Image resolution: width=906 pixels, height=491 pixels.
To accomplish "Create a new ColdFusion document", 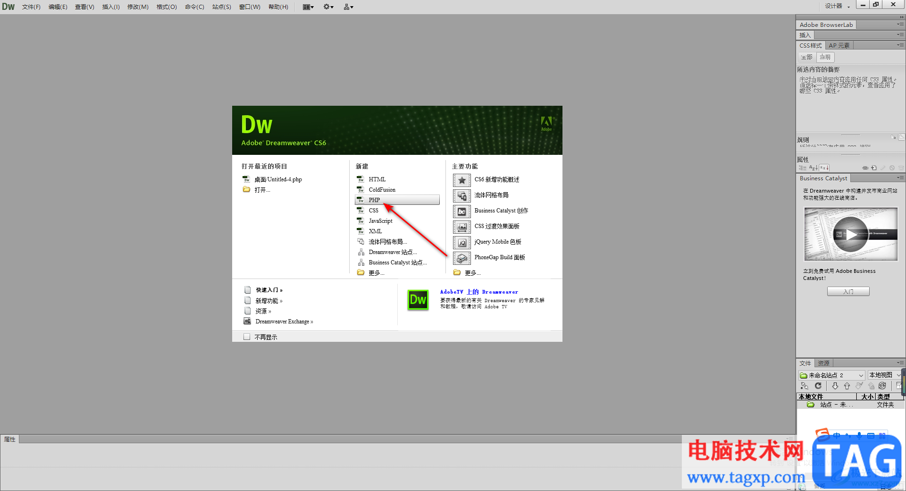I will (382, 190).
